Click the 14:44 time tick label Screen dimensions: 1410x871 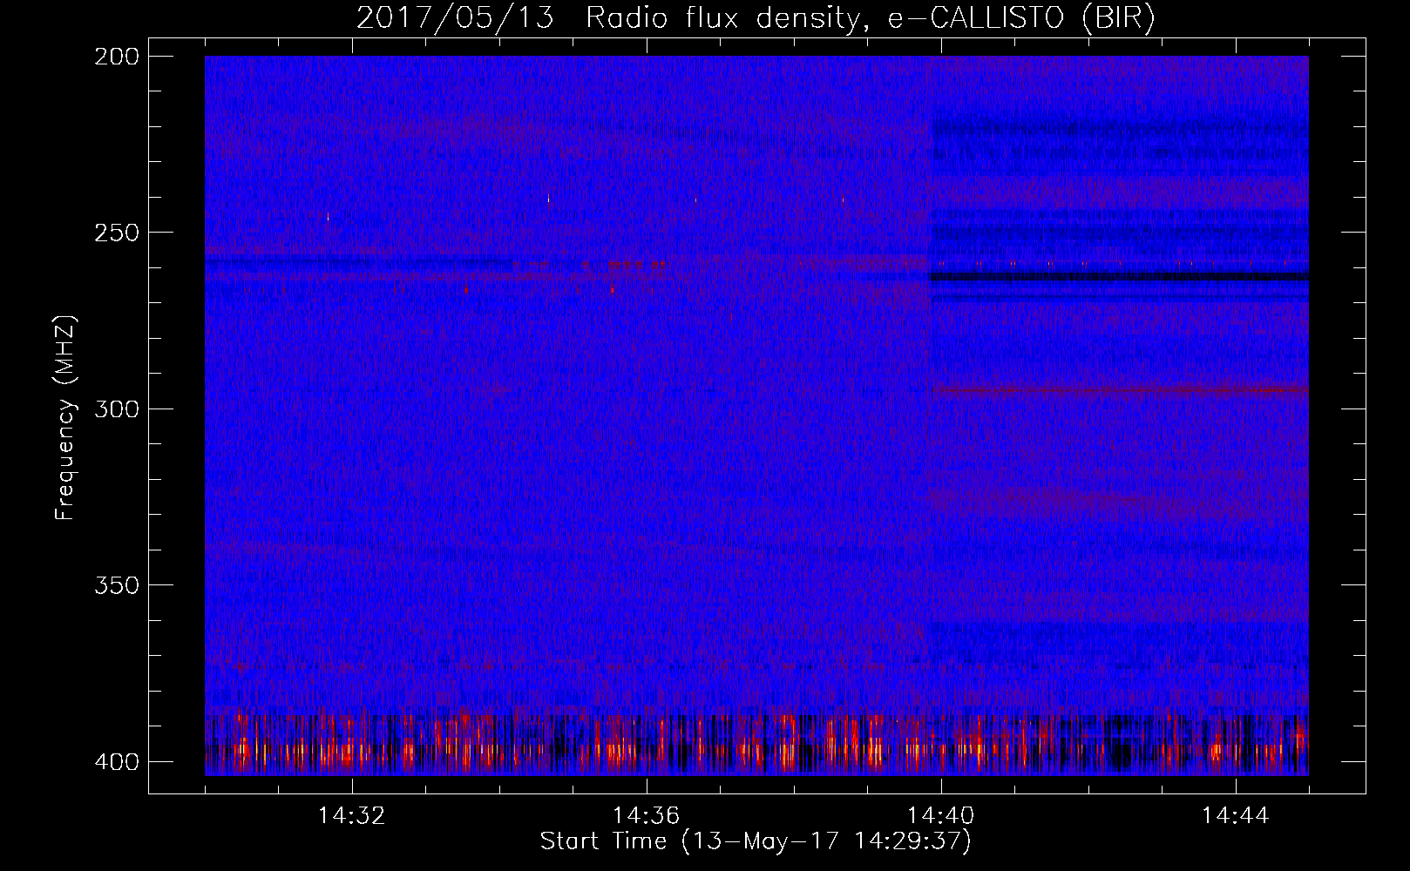click(x=1236, y=816)
